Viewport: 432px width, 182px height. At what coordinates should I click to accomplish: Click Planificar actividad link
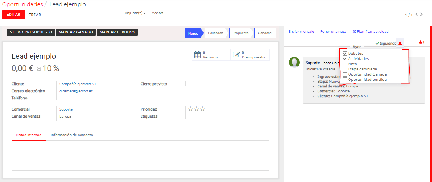coord(370,32)
